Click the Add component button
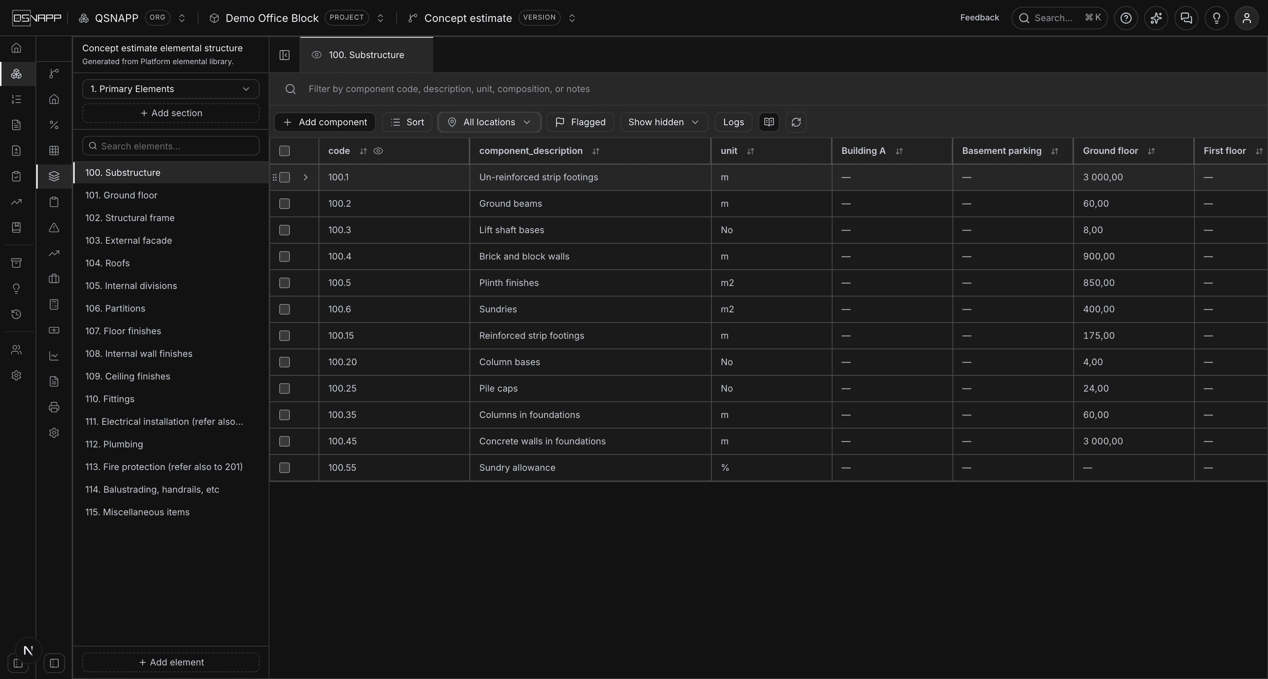 pyautogui.click(x=325, y=122)
